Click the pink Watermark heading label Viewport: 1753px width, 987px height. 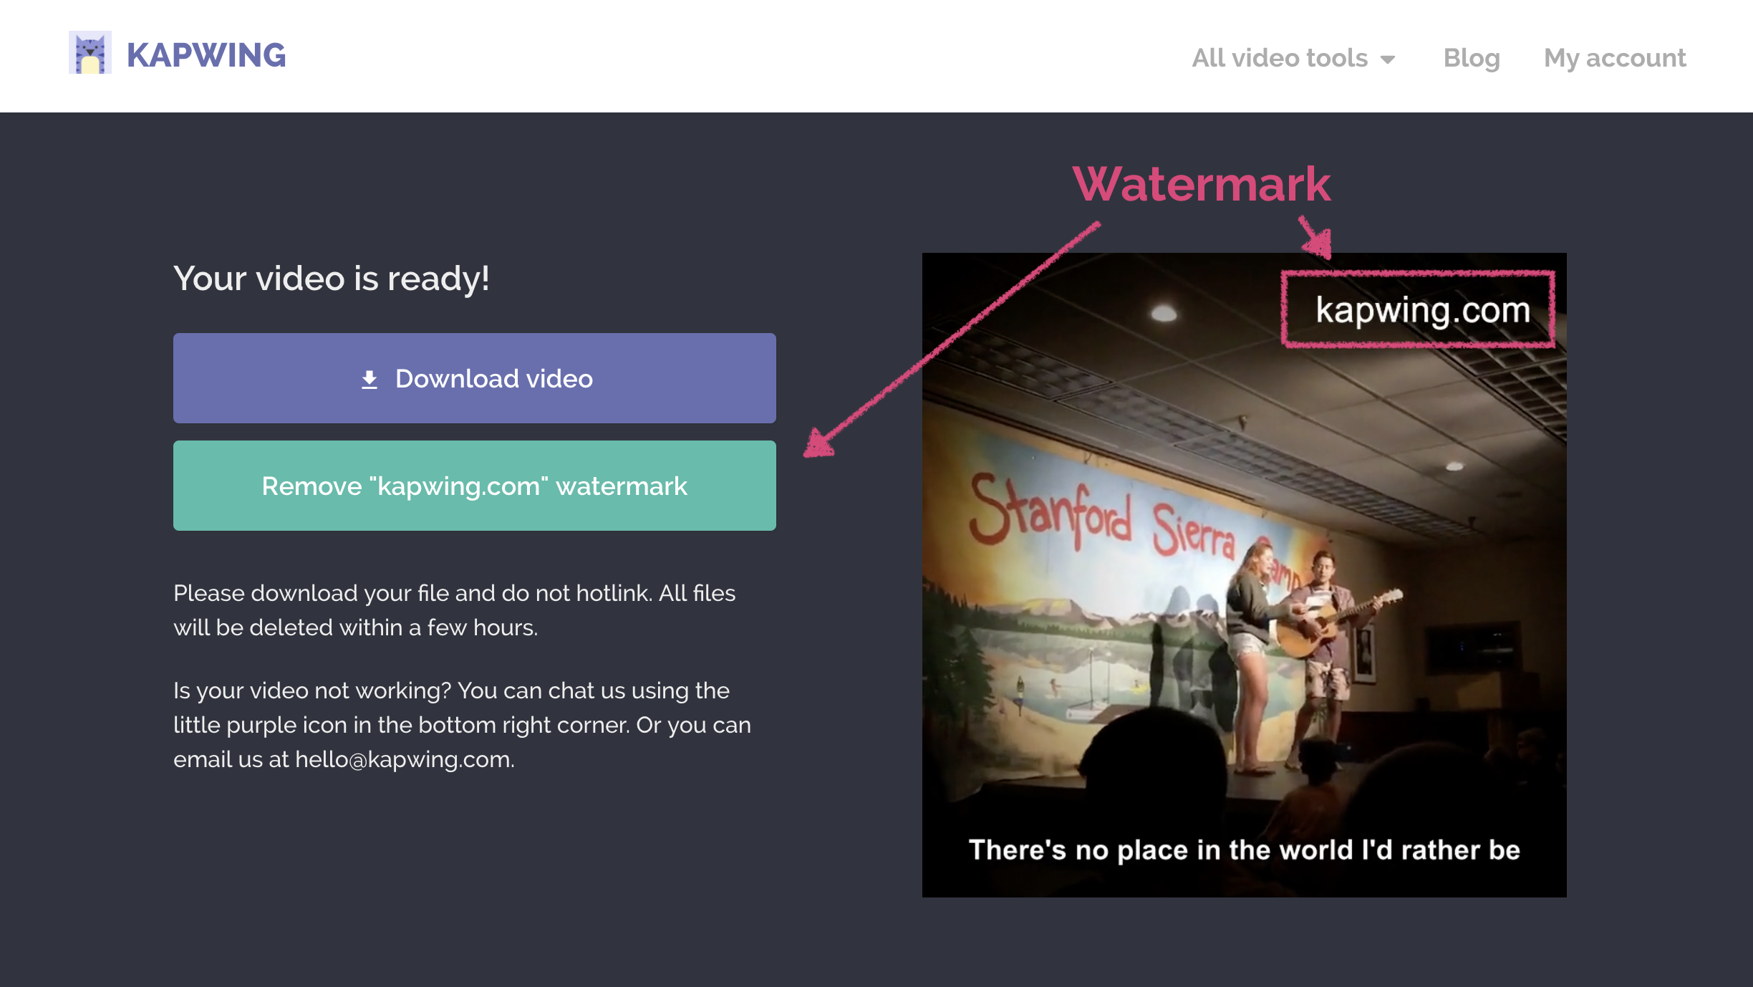tap(1202, 184)
